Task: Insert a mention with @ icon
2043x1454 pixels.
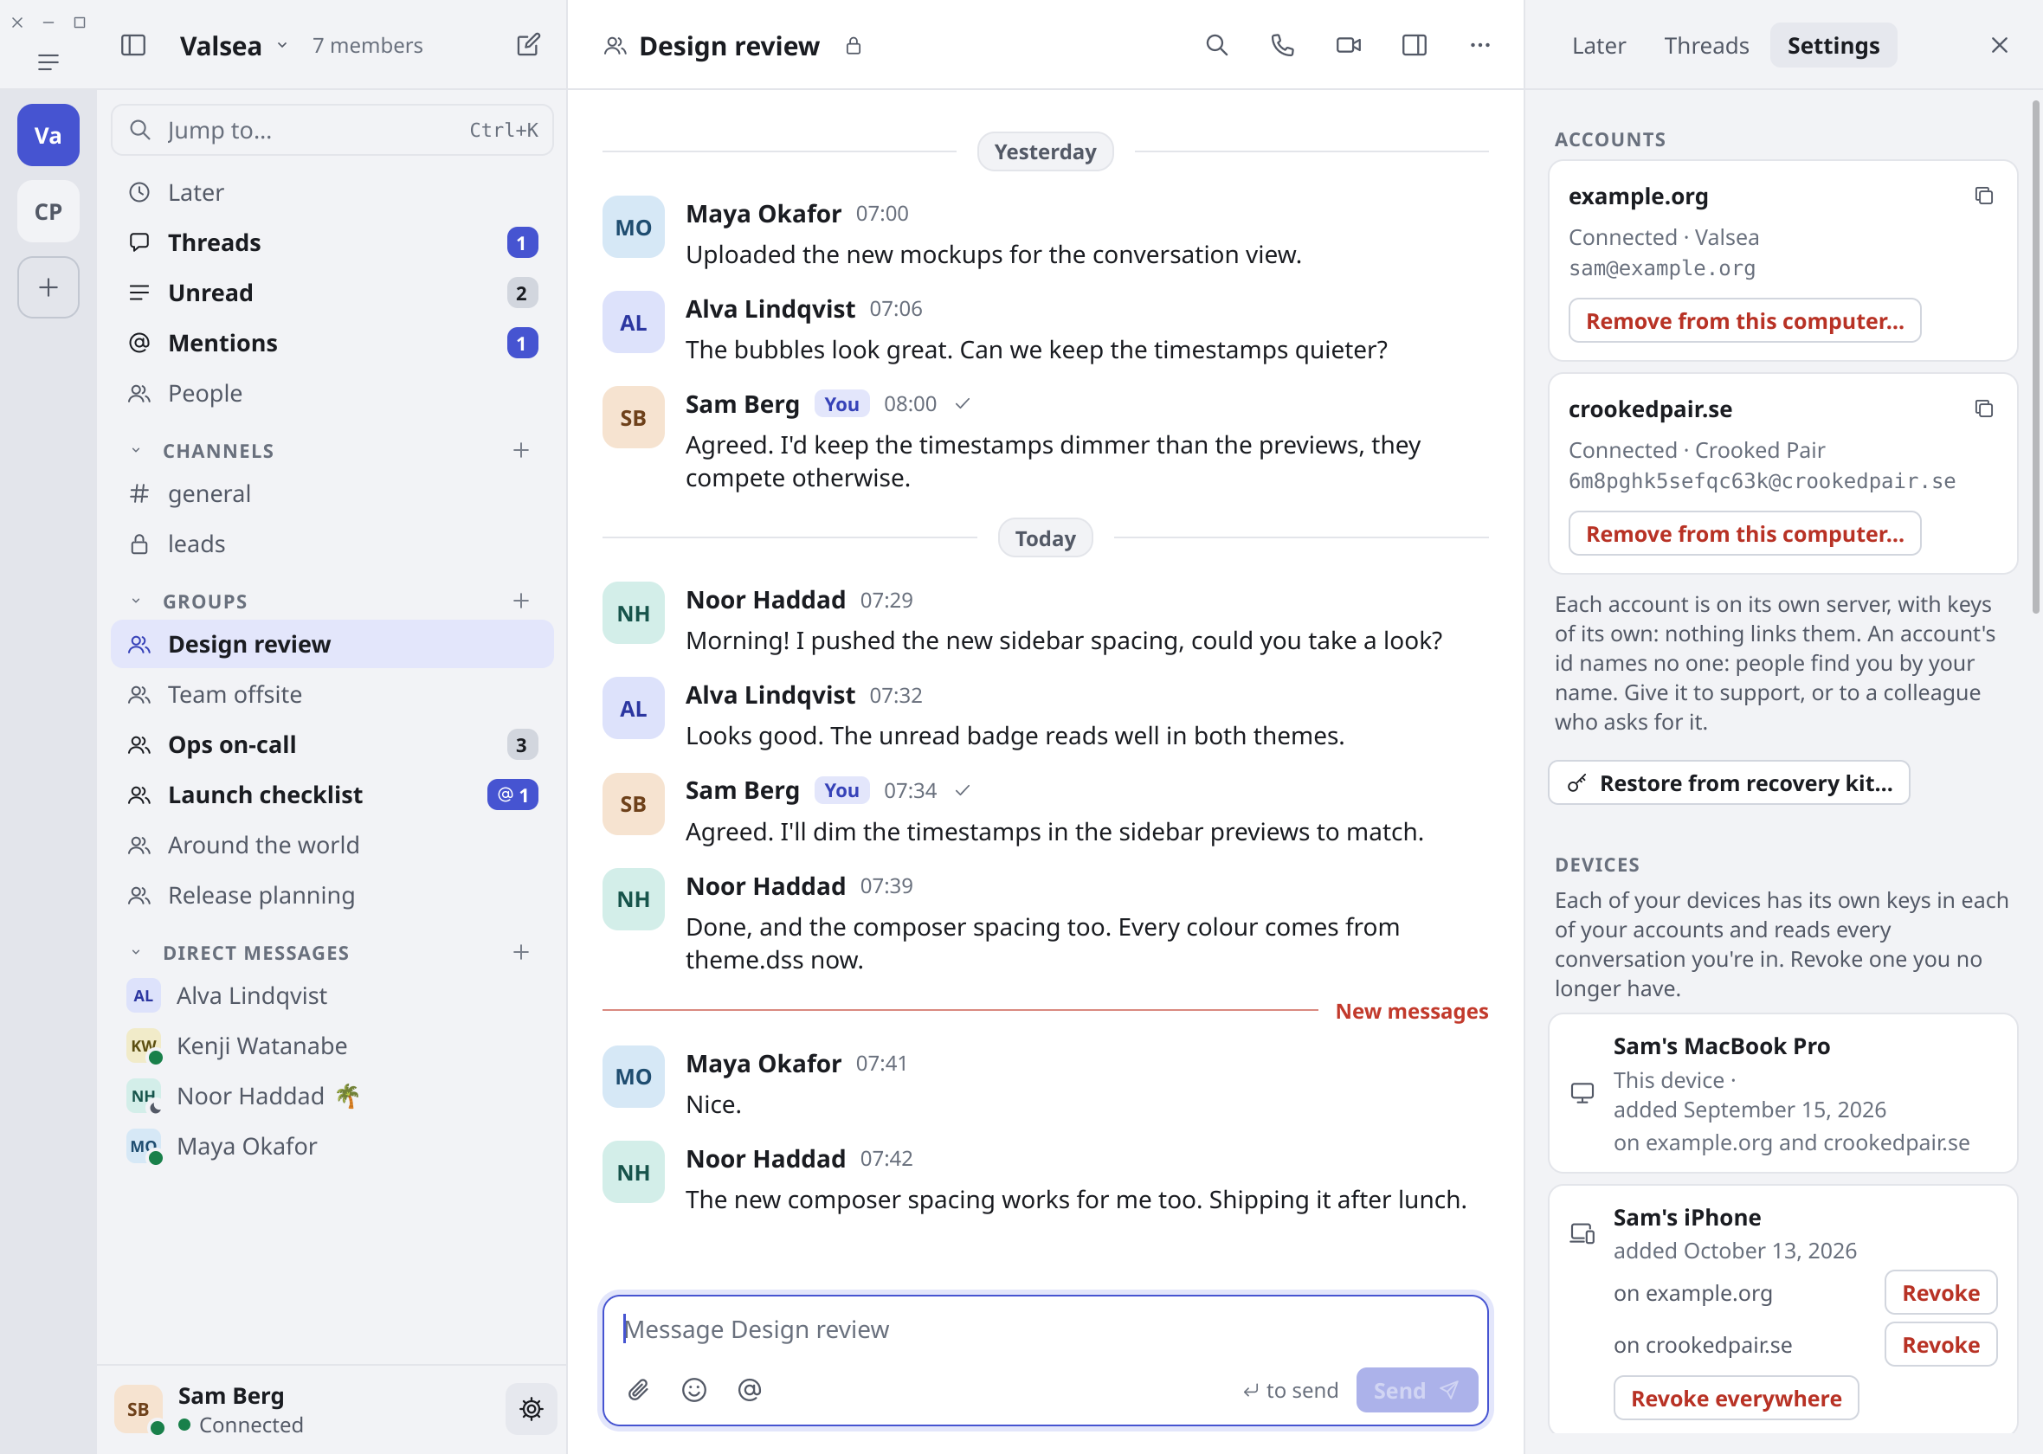Action: (x=750, y=1390)
